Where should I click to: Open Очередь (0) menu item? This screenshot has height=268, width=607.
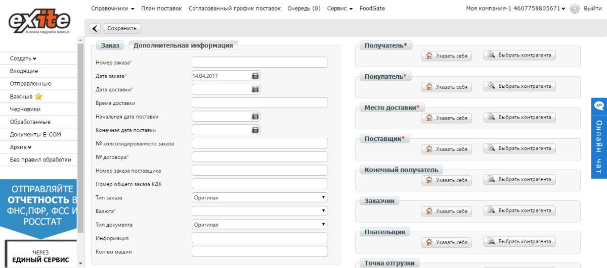coord(303,9)
